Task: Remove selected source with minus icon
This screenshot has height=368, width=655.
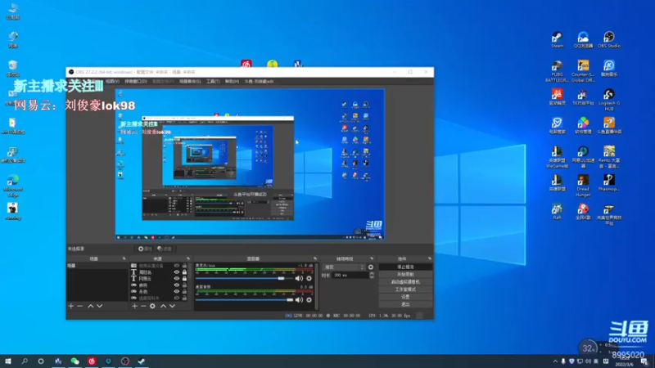Action: click(x=143, y=306)
